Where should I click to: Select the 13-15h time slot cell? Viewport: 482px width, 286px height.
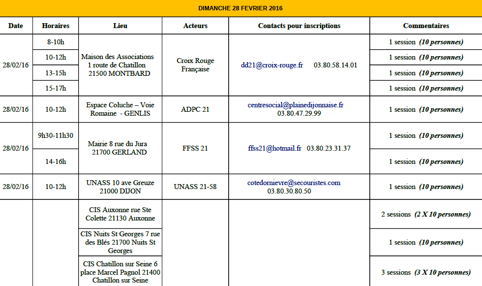coord(56,73)
